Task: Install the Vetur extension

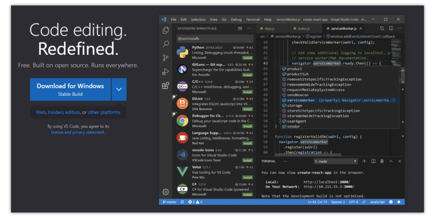Action: coord(247,177)
